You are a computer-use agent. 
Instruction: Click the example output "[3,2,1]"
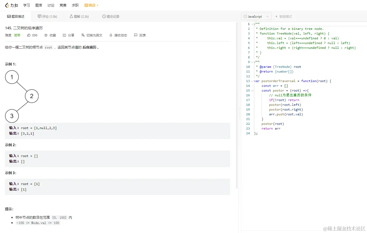click(x=27, y=134)
